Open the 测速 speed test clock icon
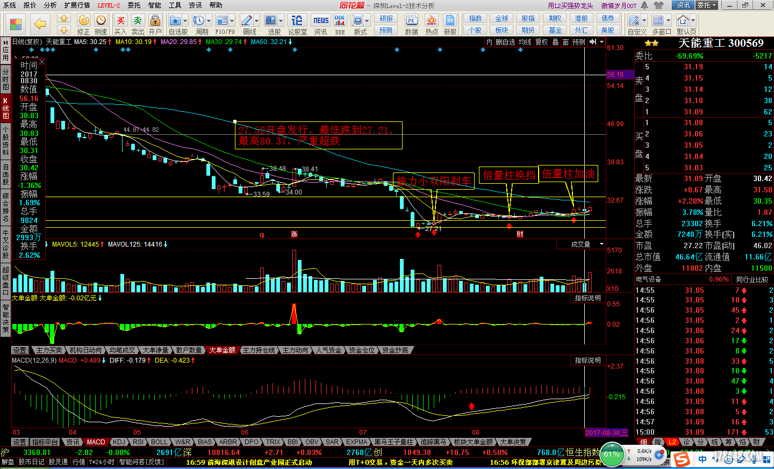Screen dimensions: 774x469 pos(101,24)
